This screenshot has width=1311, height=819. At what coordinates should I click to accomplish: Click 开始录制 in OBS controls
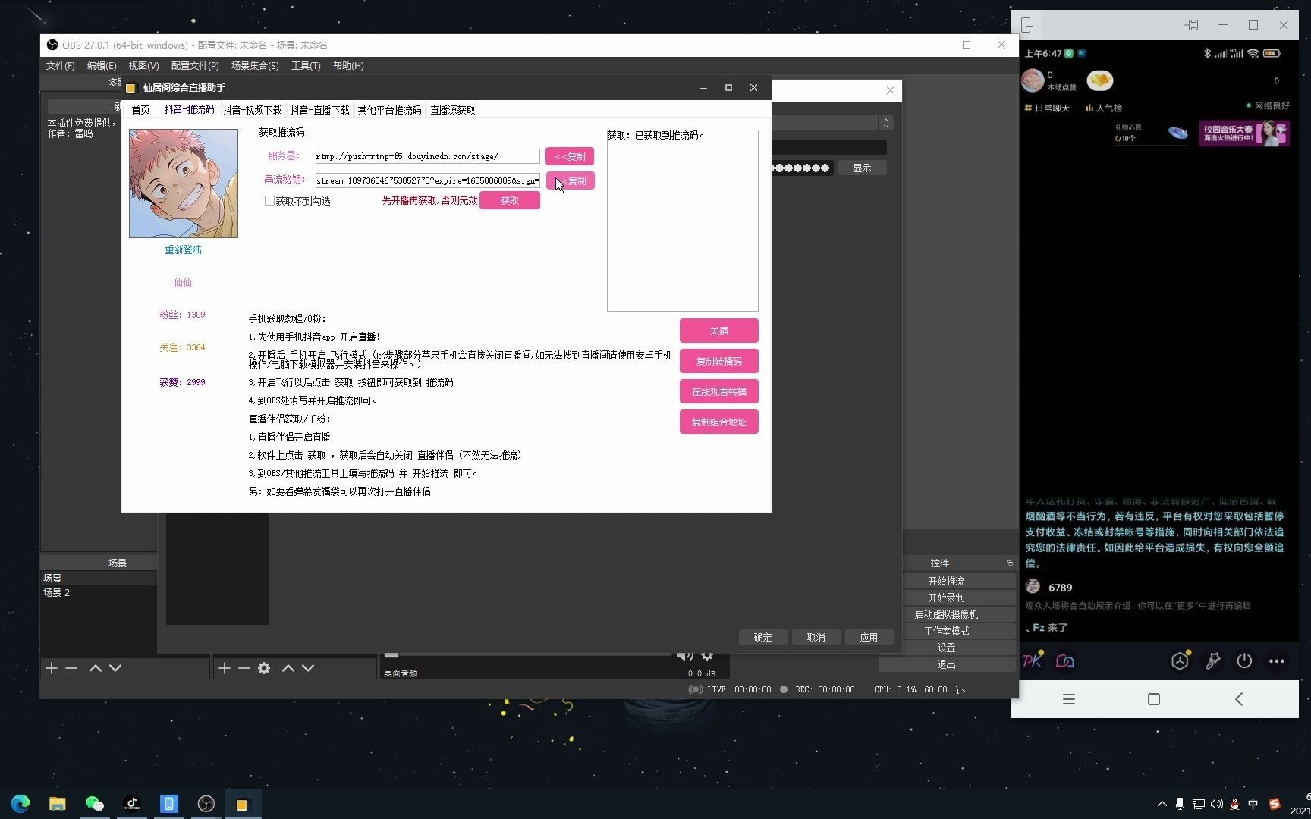(946, 598)
